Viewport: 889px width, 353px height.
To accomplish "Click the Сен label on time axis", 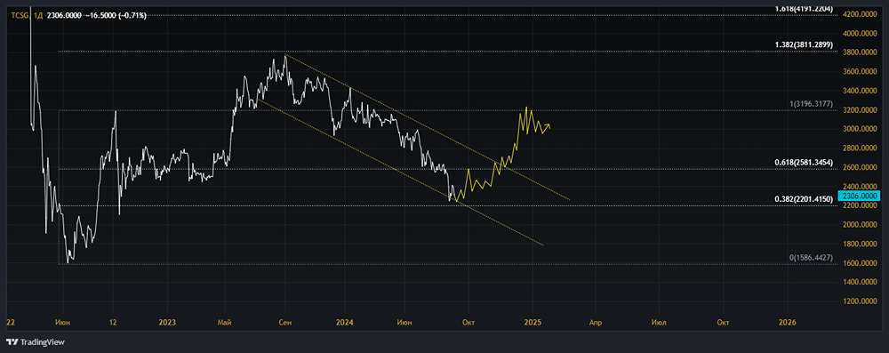I will click(x=285, y=323).
